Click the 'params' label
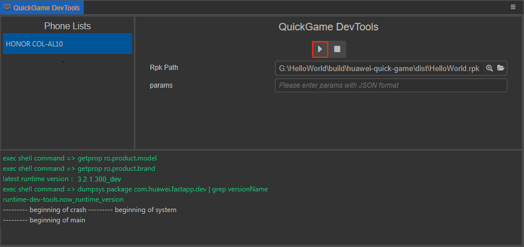 (161, 85)
